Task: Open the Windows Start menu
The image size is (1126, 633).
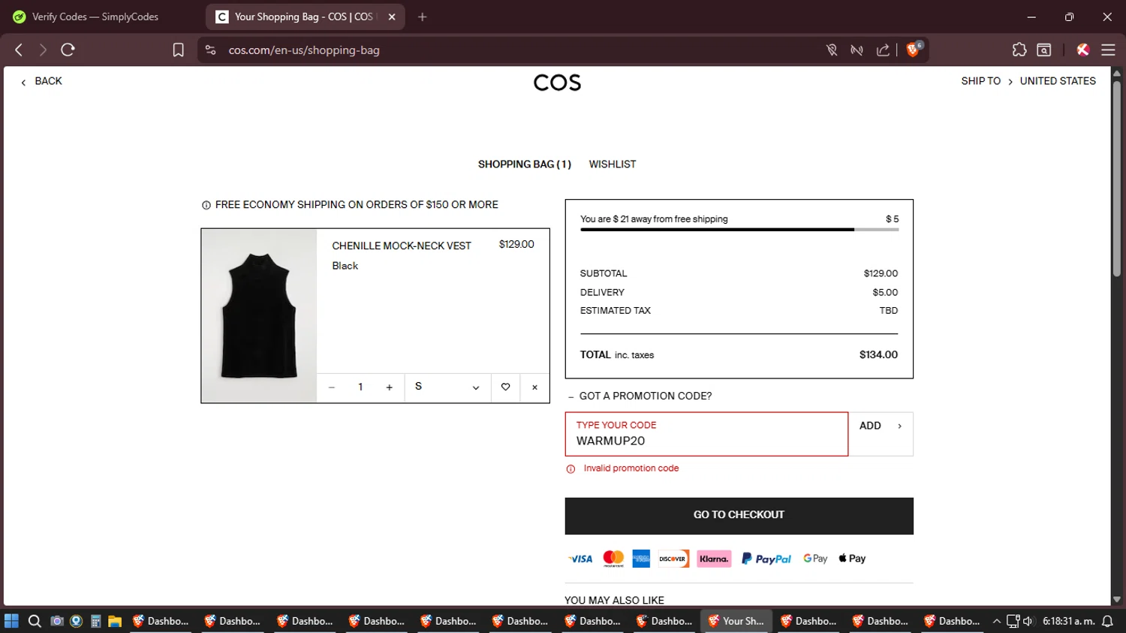Action: (11, 621)
